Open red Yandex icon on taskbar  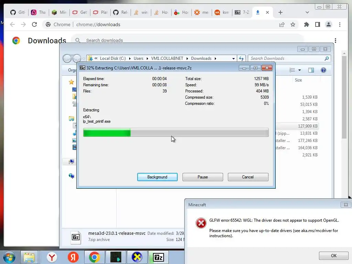coord(73,257)
